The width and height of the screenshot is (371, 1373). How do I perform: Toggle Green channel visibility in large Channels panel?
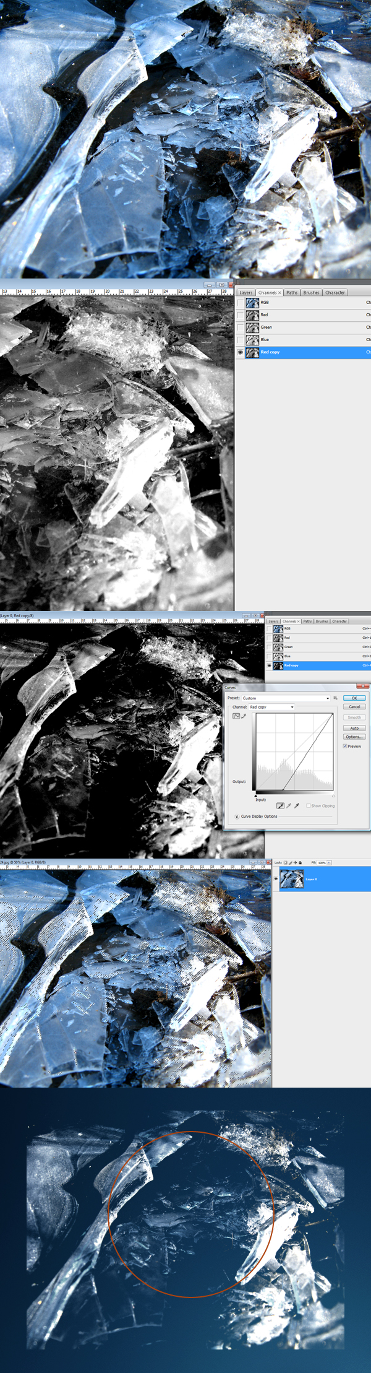[241, 327]
